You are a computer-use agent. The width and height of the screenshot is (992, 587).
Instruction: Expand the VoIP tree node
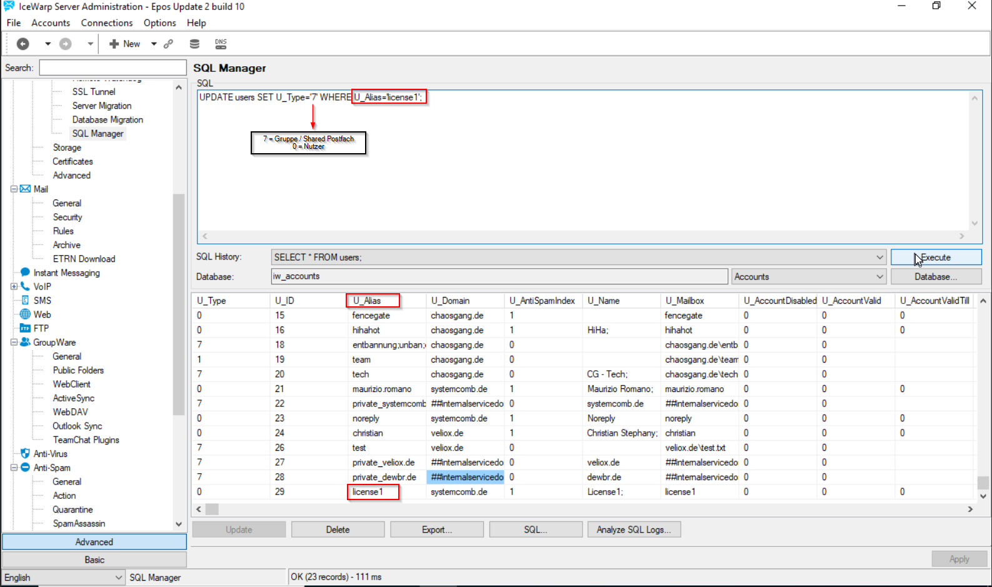[14, 286]
